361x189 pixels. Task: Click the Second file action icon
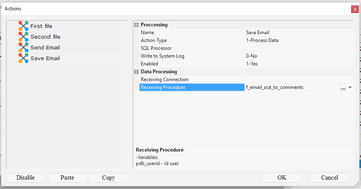pyautogui.click(x=23, y=37)
